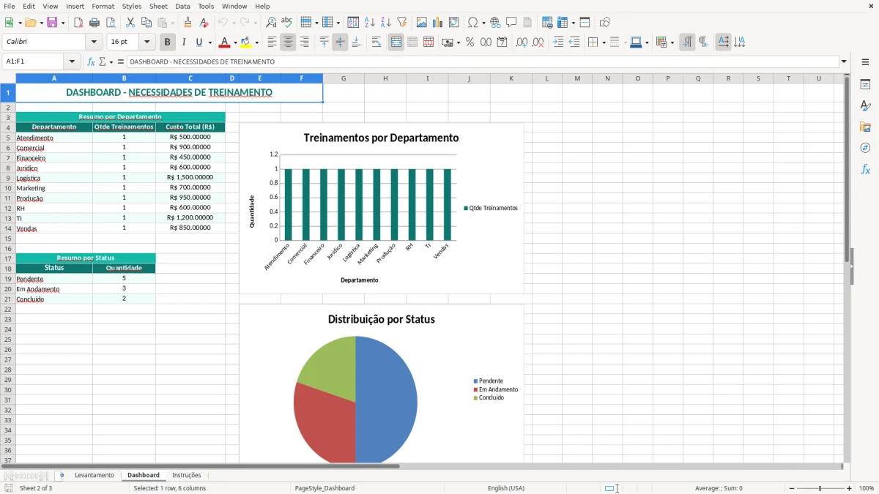The width and height of the screenshot is (879, 494).
Task: Toggle Center Vertically alignment
Action: 340,42
